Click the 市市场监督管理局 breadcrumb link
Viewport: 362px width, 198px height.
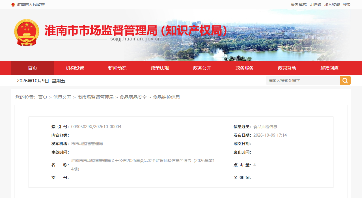click(96, 97)
